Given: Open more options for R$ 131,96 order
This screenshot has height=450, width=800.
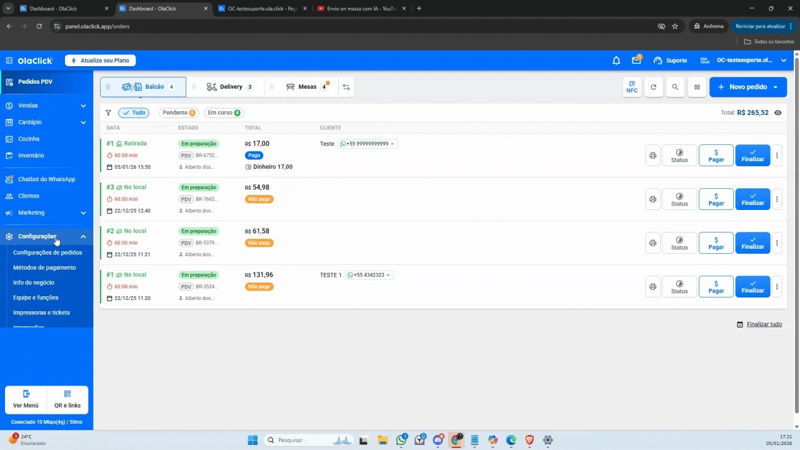Looking at the screenshot, I should point(777,287).
